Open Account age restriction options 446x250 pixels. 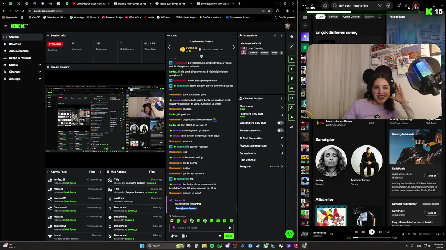(x=261, y=145)
